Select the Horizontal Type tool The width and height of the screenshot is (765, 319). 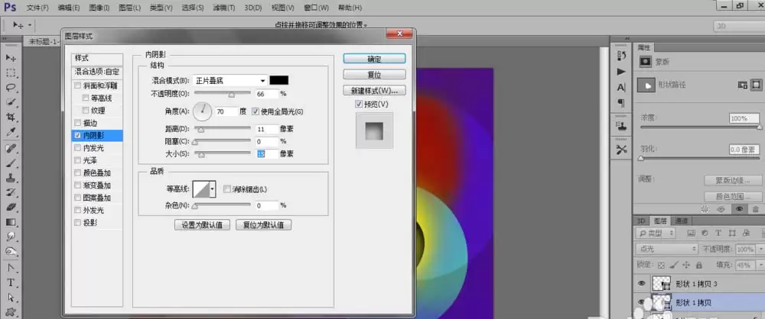(x=11, y=282)
